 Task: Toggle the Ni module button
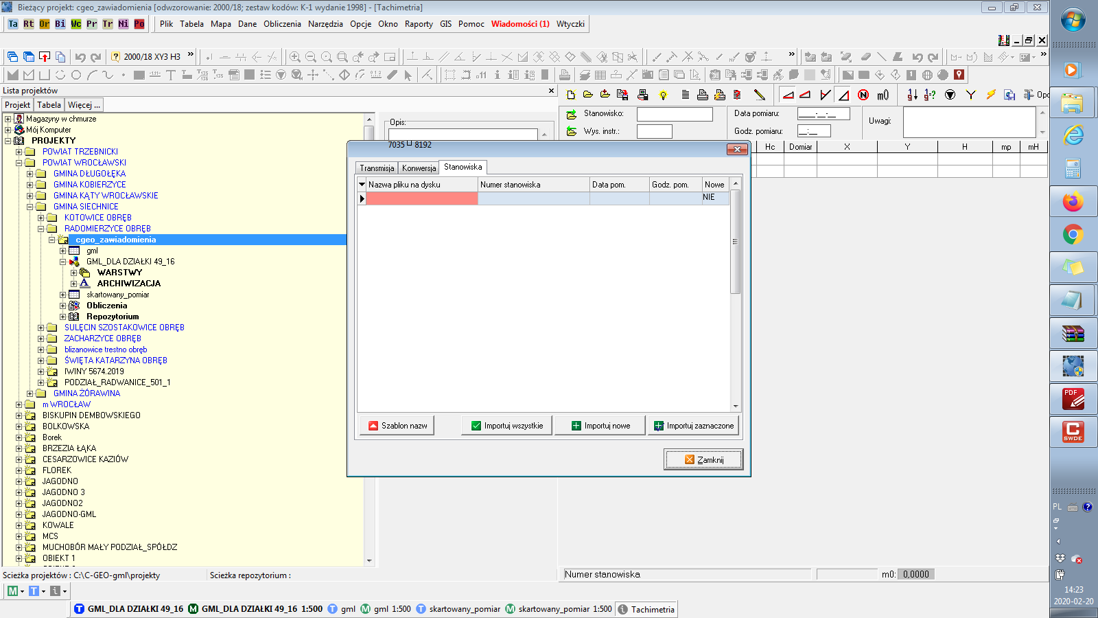[x=124, y=24]
